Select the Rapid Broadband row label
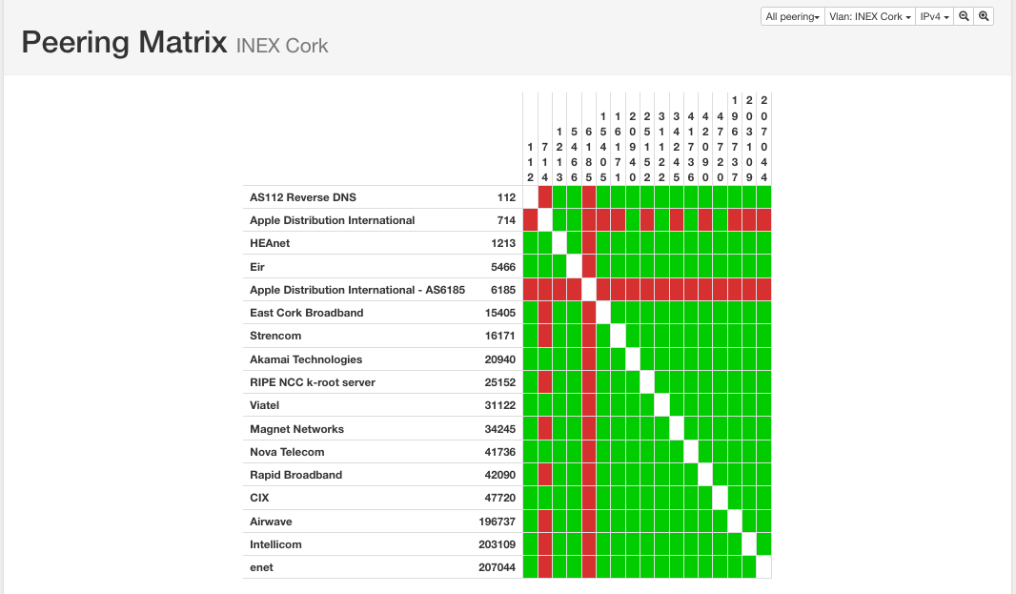This screenshot has height=594, width=1016. coord(295,475)
